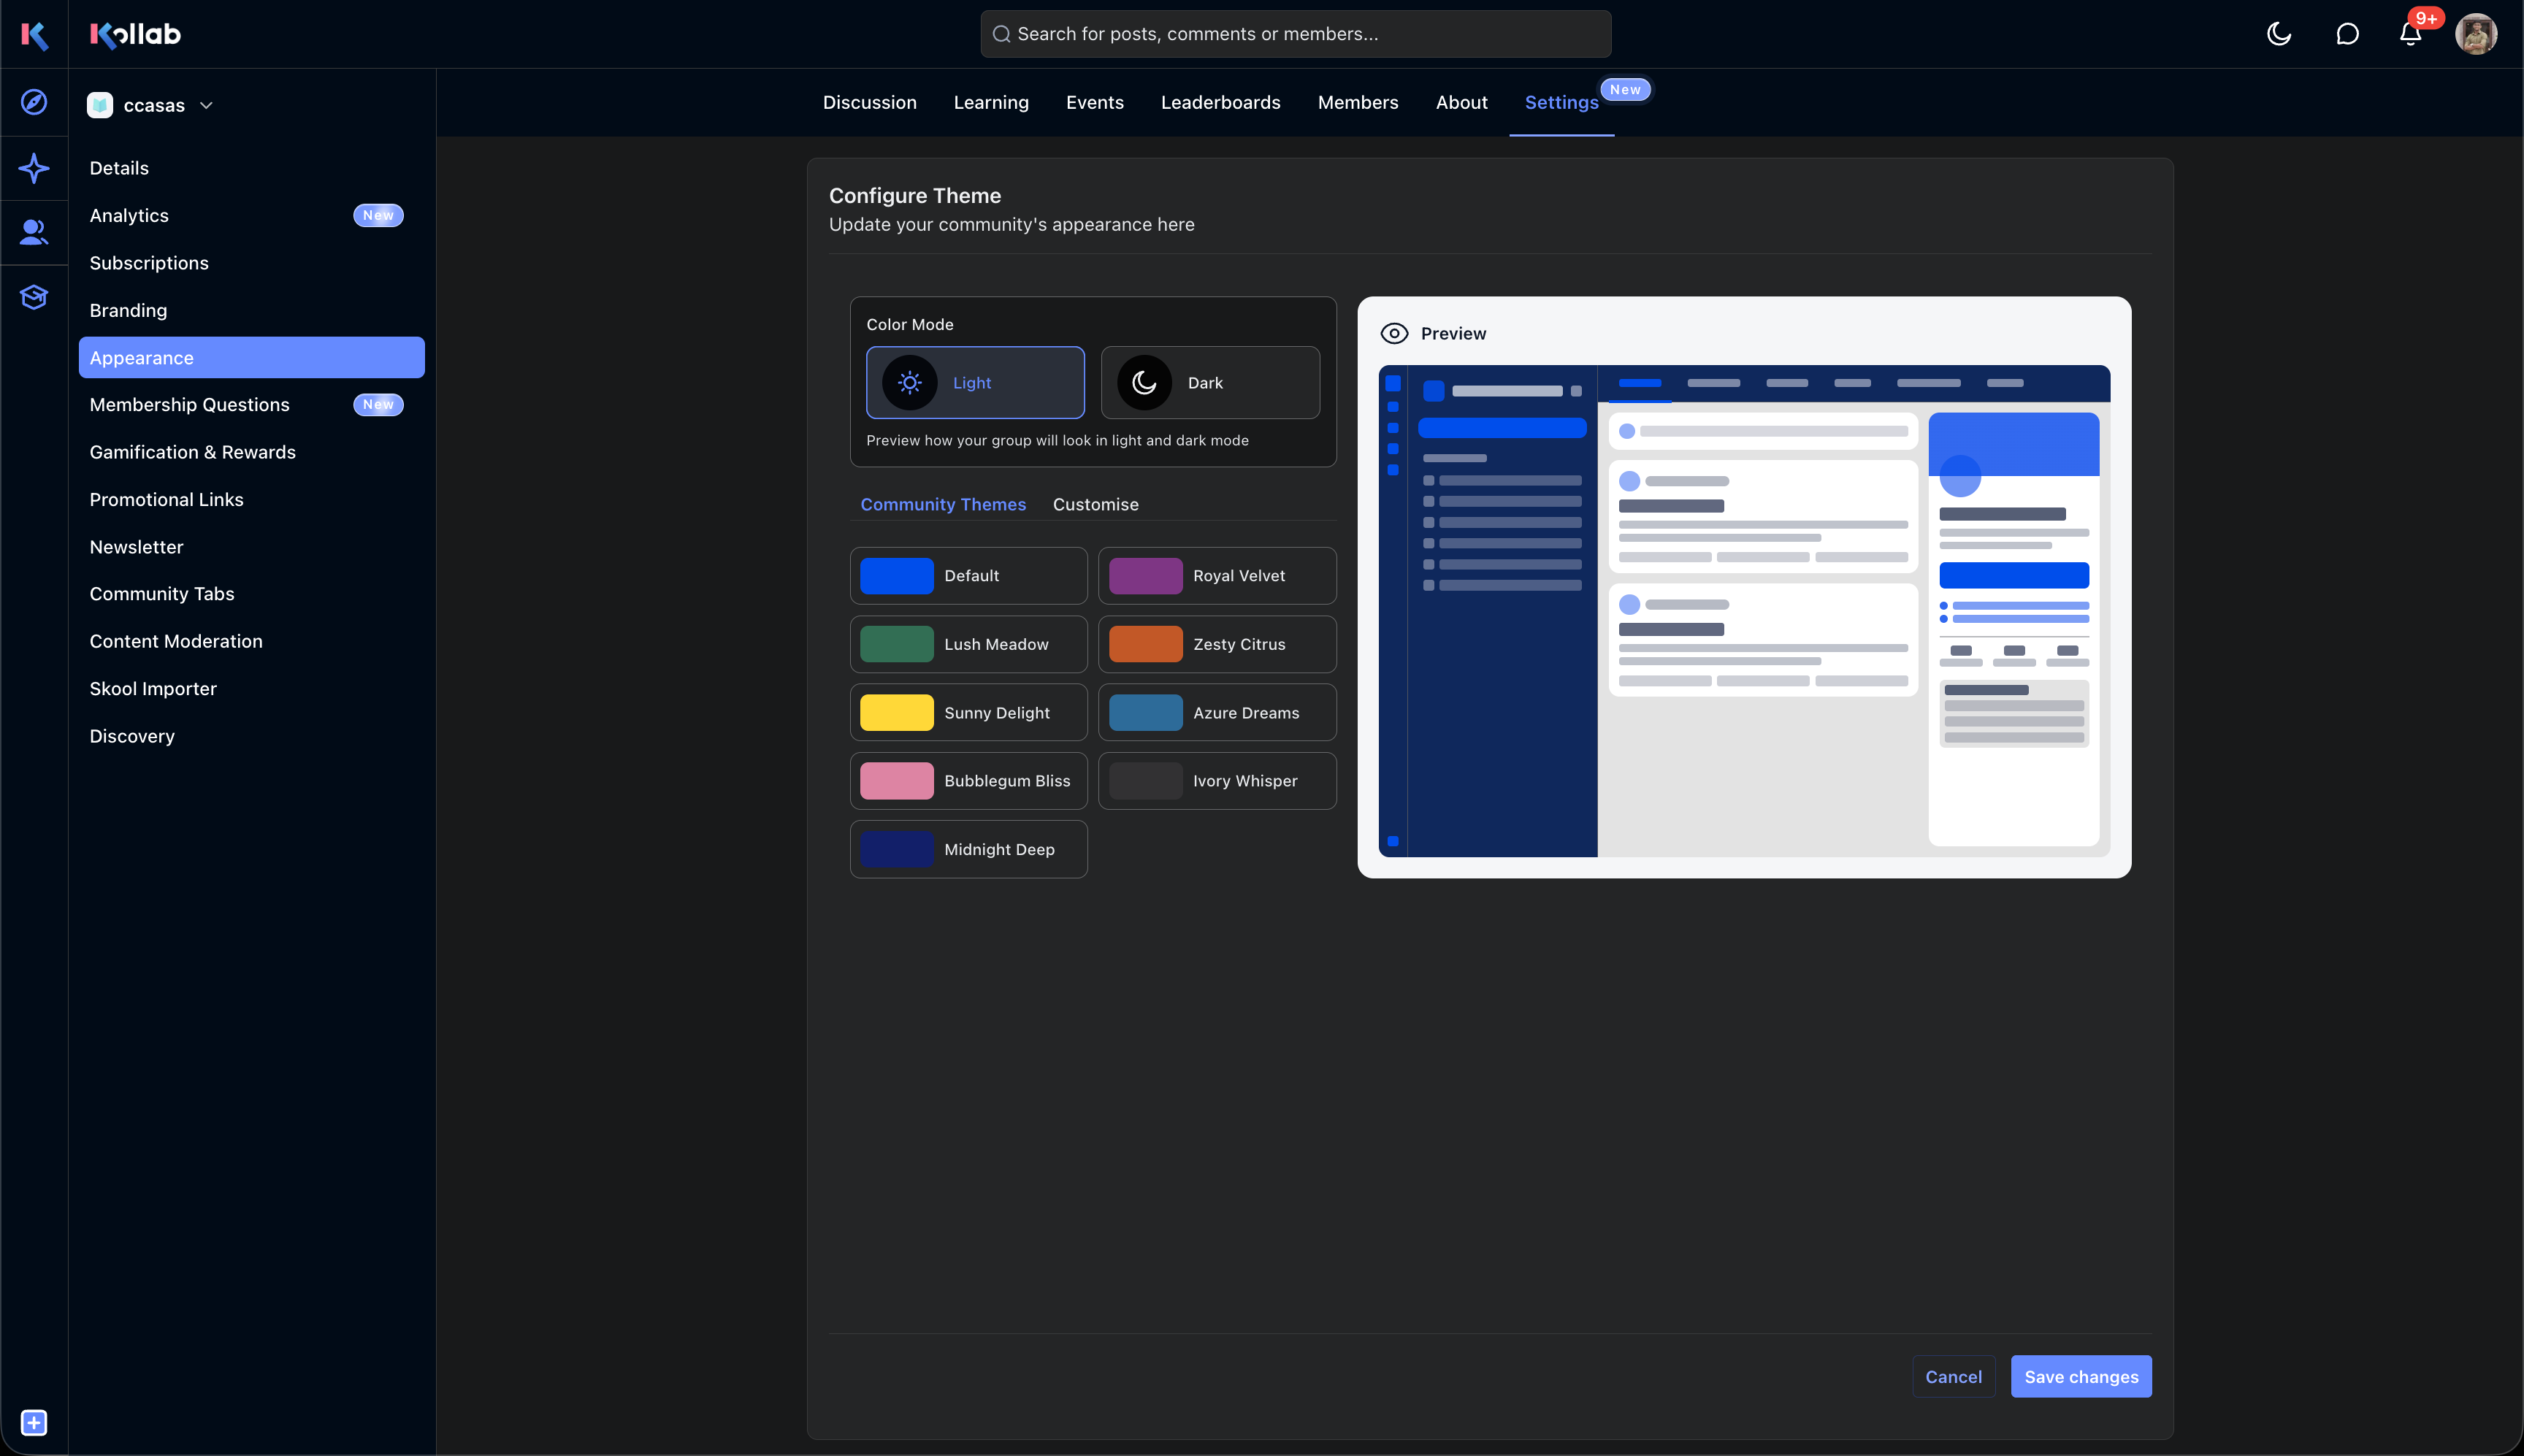
Task: Choose the Azure Dreams theme
Action: (1217, 712)
